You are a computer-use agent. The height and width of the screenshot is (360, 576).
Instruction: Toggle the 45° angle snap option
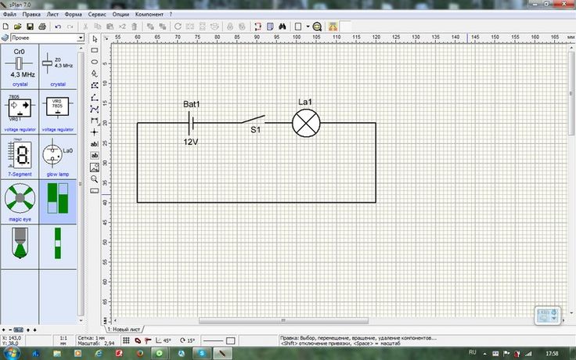tap(164, 340)
